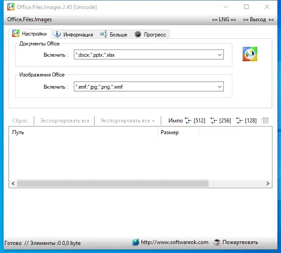Sort by the Размер column header

pos(178,132)
